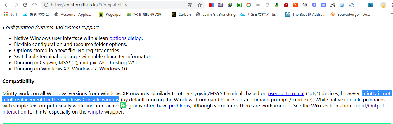Open the winpty wrapper link
Viewport: 393px width, 124px height.
tap(95, 112)
